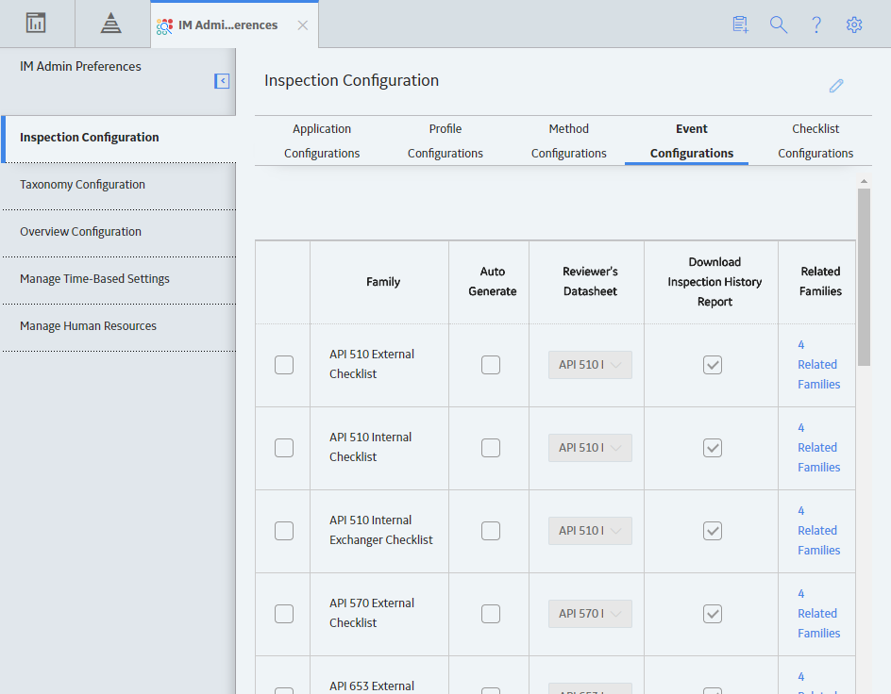This screenshot has height=694, width=891.
Task: Collapse the left navigation pane
Action: pyautogui.click(x=222, y=81)
